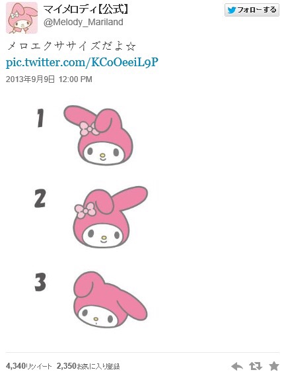
Task: Click My Melody illustration number 2
Action: pyautogui.click(x=110, y=217)
